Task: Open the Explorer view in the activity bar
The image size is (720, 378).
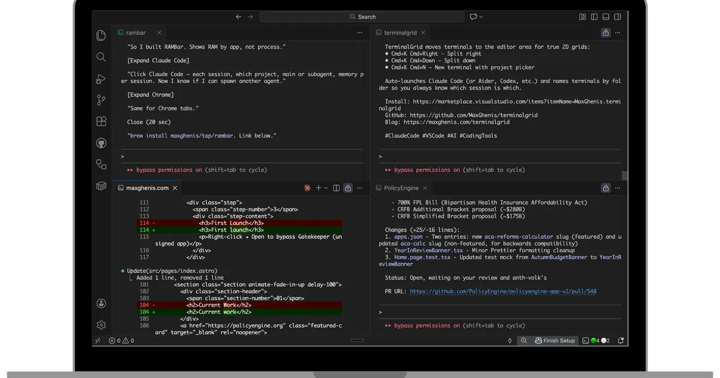Action: [x=101, y=35]
